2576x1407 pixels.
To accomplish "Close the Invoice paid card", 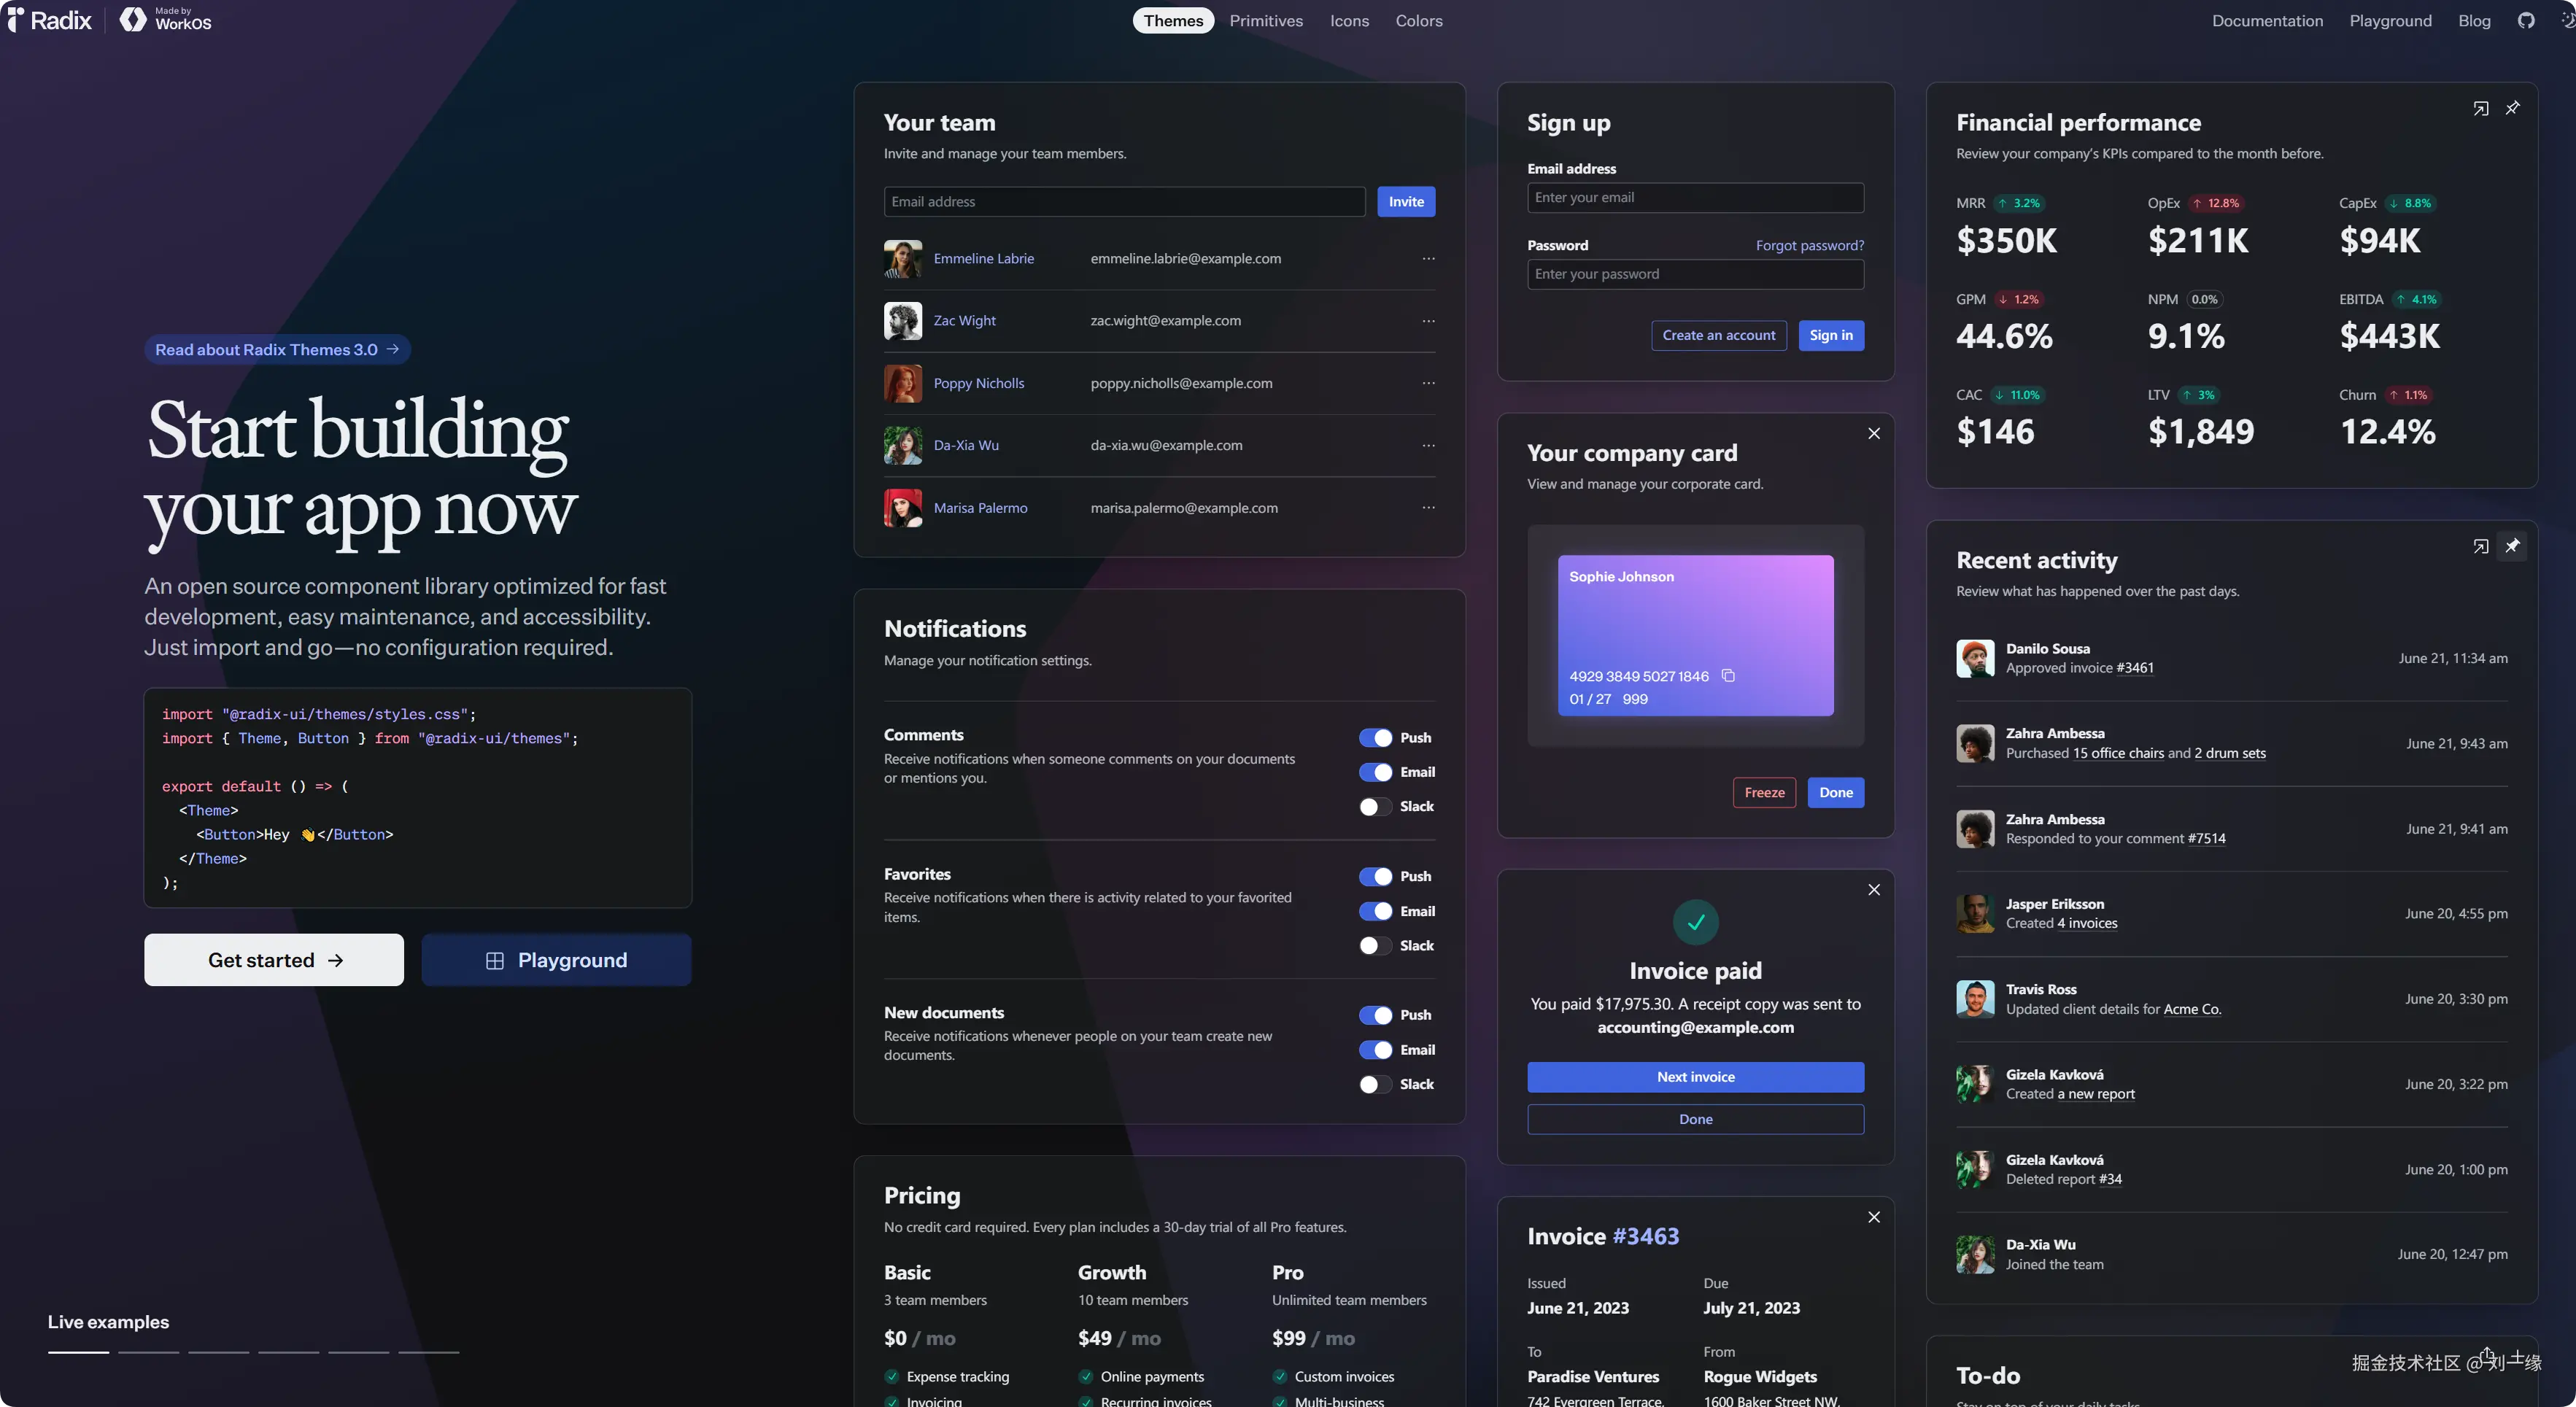I will coord(1874,890).
